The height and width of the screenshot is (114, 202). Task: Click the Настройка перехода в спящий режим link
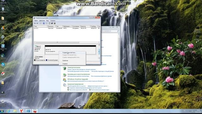103,71
